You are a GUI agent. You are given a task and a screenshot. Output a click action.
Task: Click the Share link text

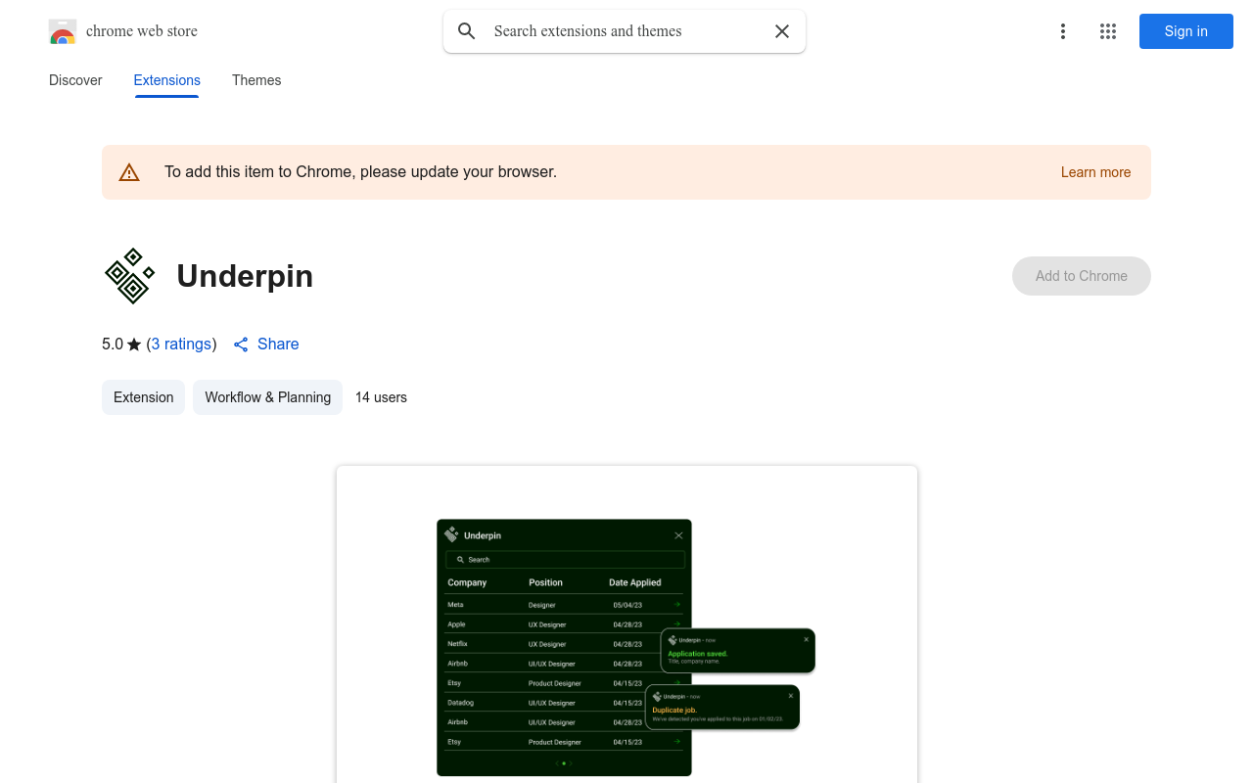tap(278, 345)
